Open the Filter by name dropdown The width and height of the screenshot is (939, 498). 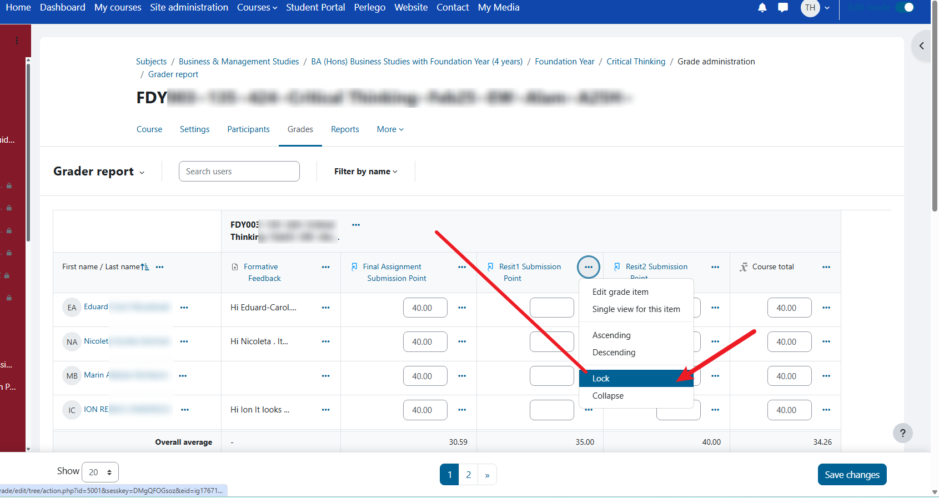[x=365, y=172]
